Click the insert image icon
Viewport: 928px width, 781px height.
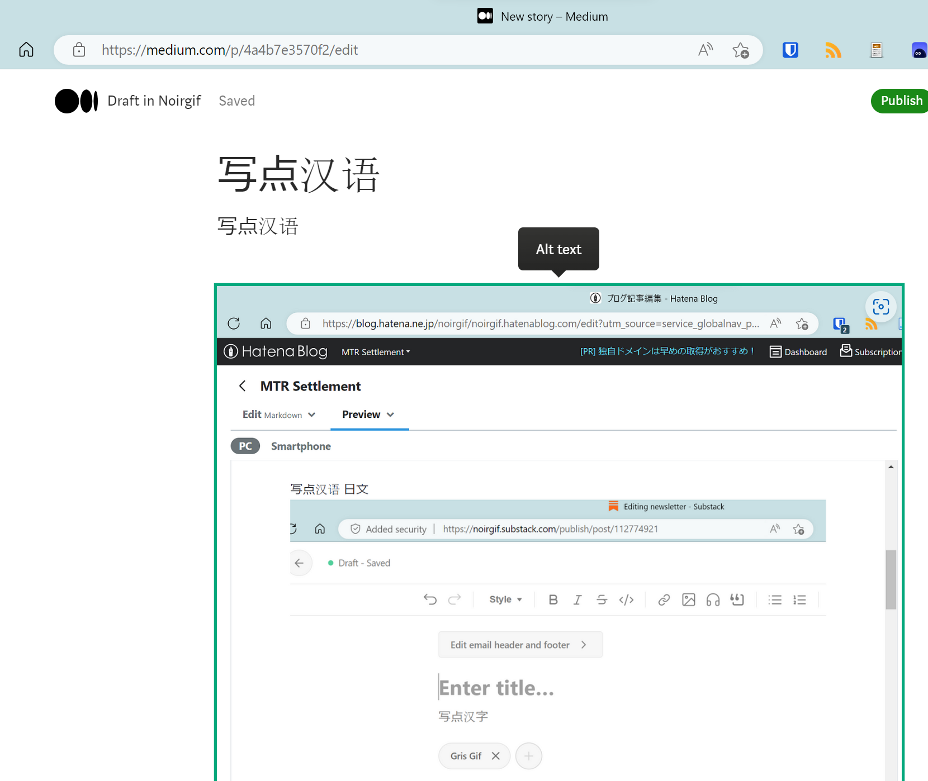[688, 599]
